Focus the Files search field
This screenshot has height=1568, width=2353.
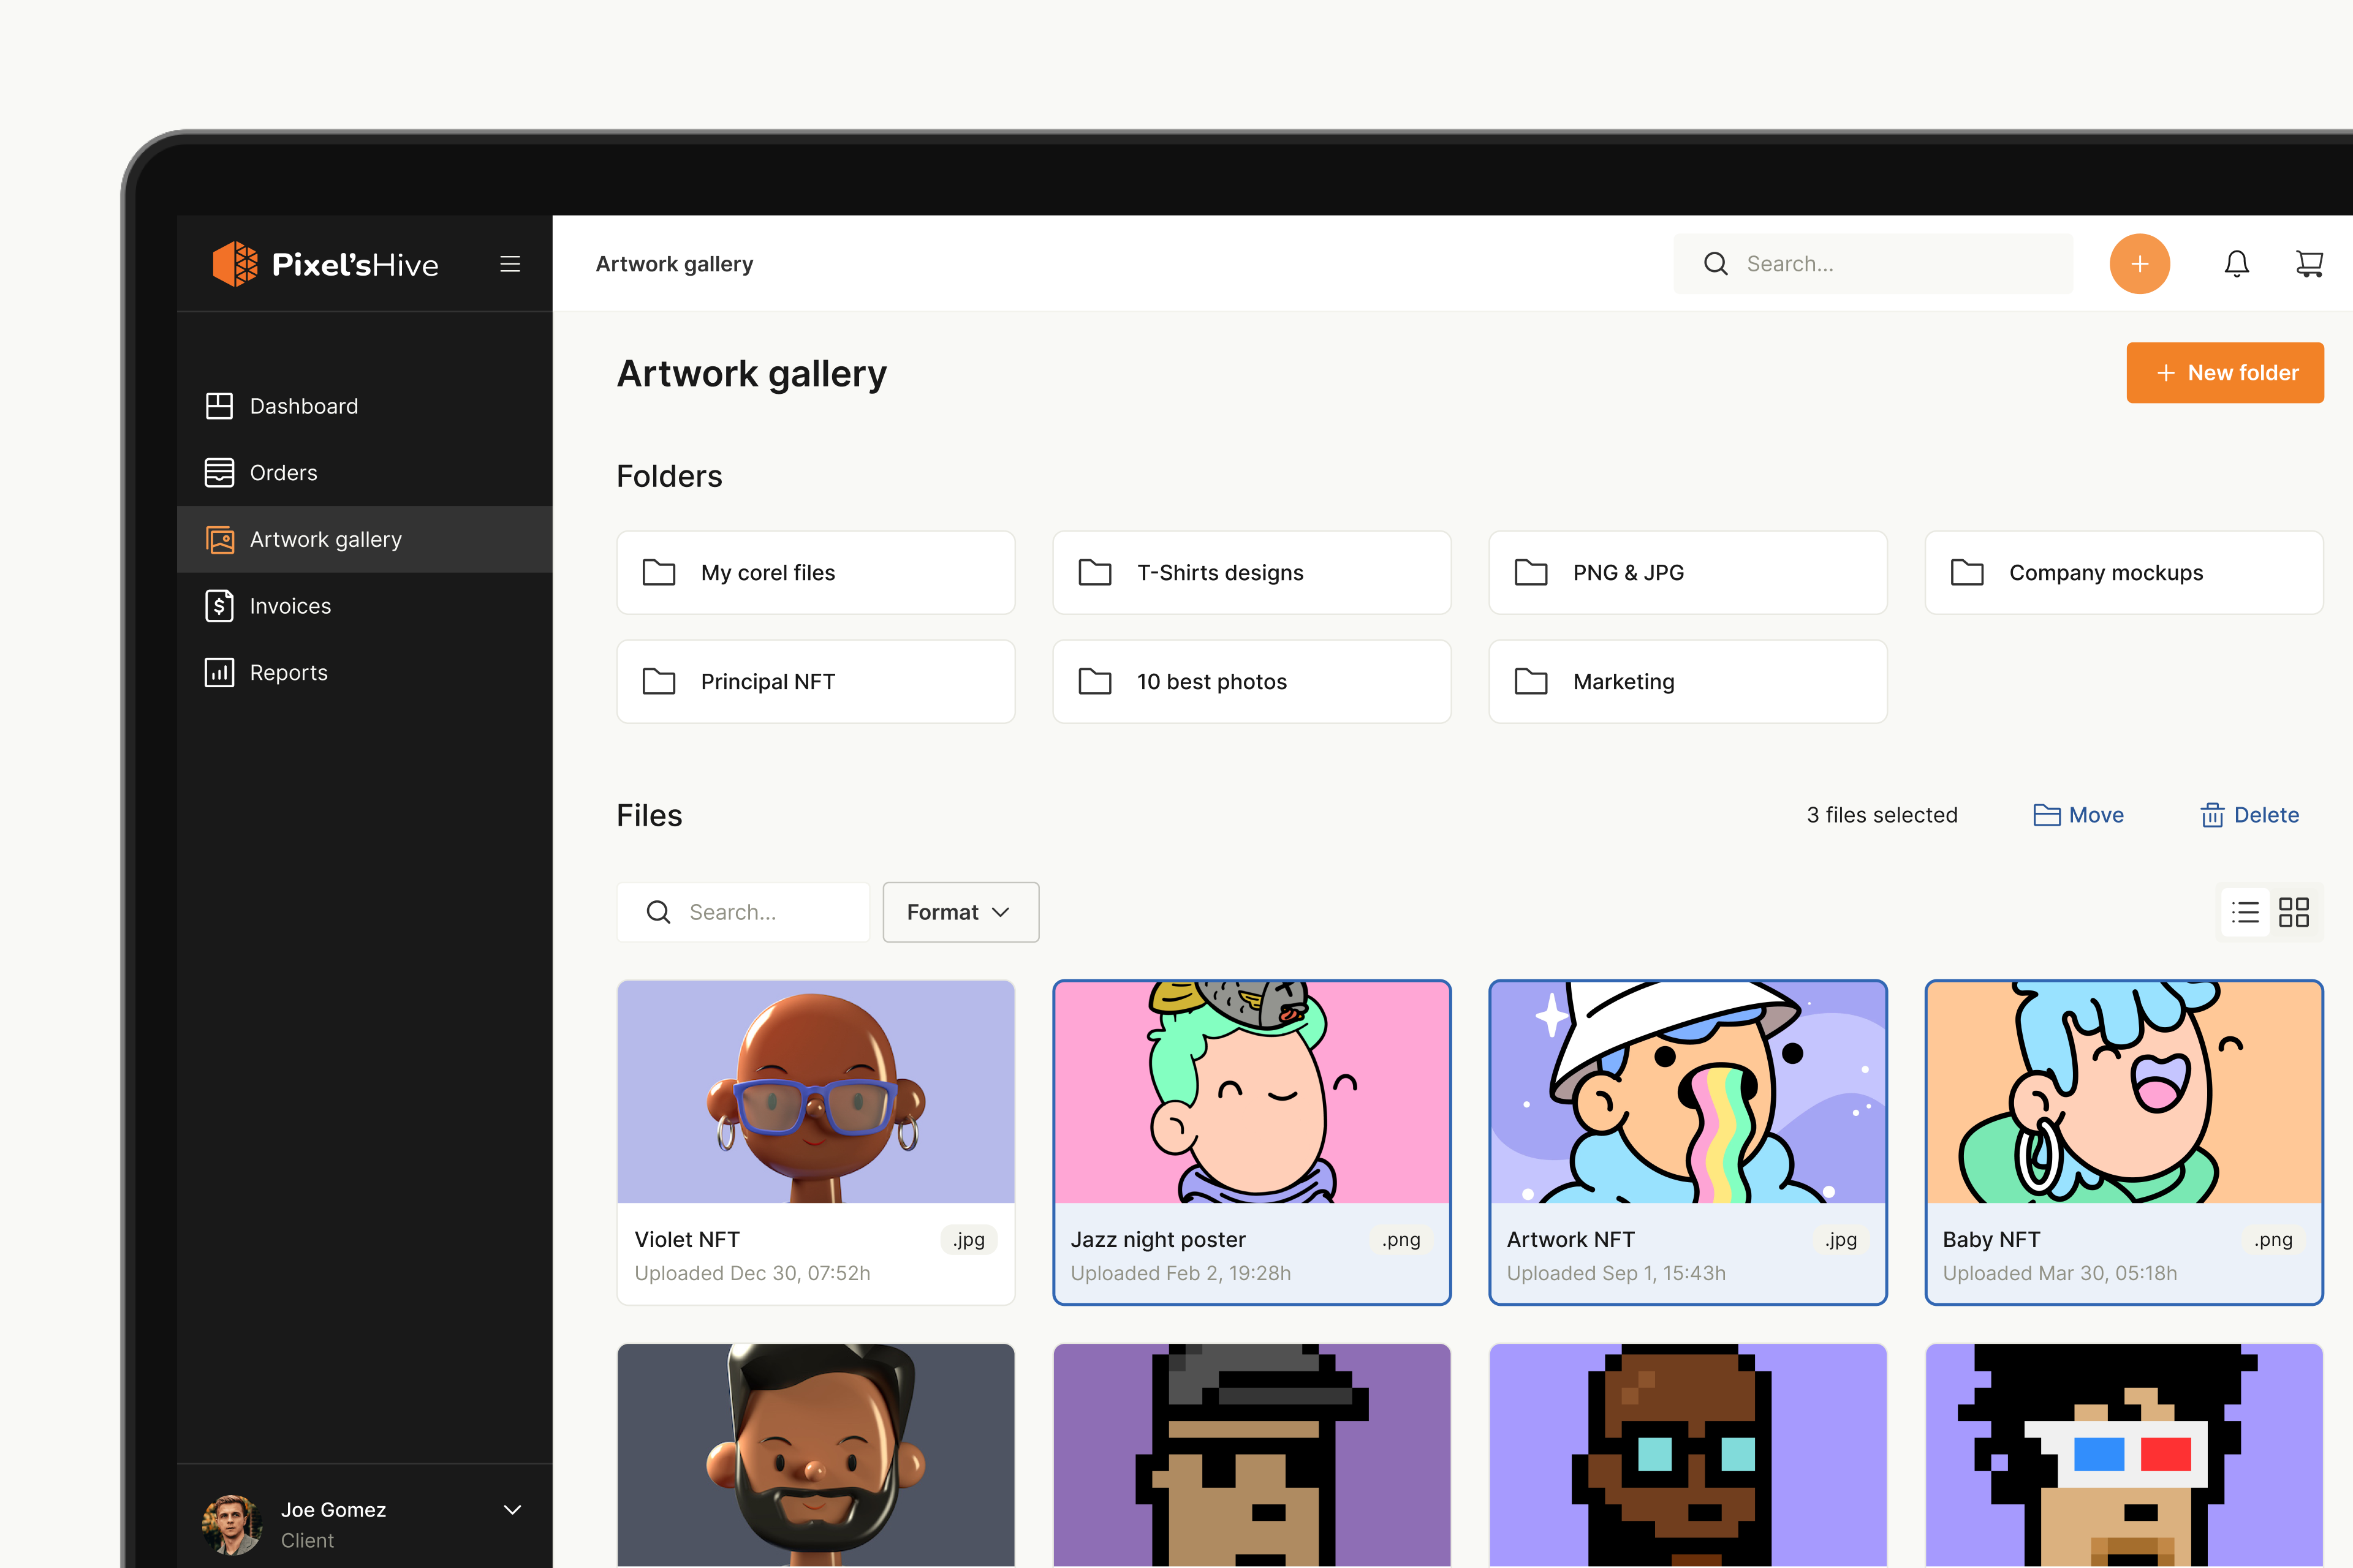(743, 912)
